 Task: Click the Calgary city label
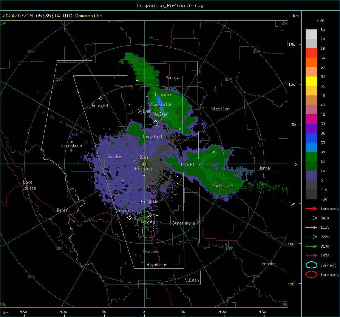(x=147, y=222)
